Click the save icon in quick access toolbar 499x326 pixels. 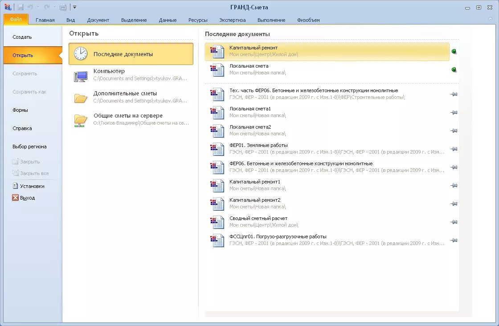click(20, 7)
